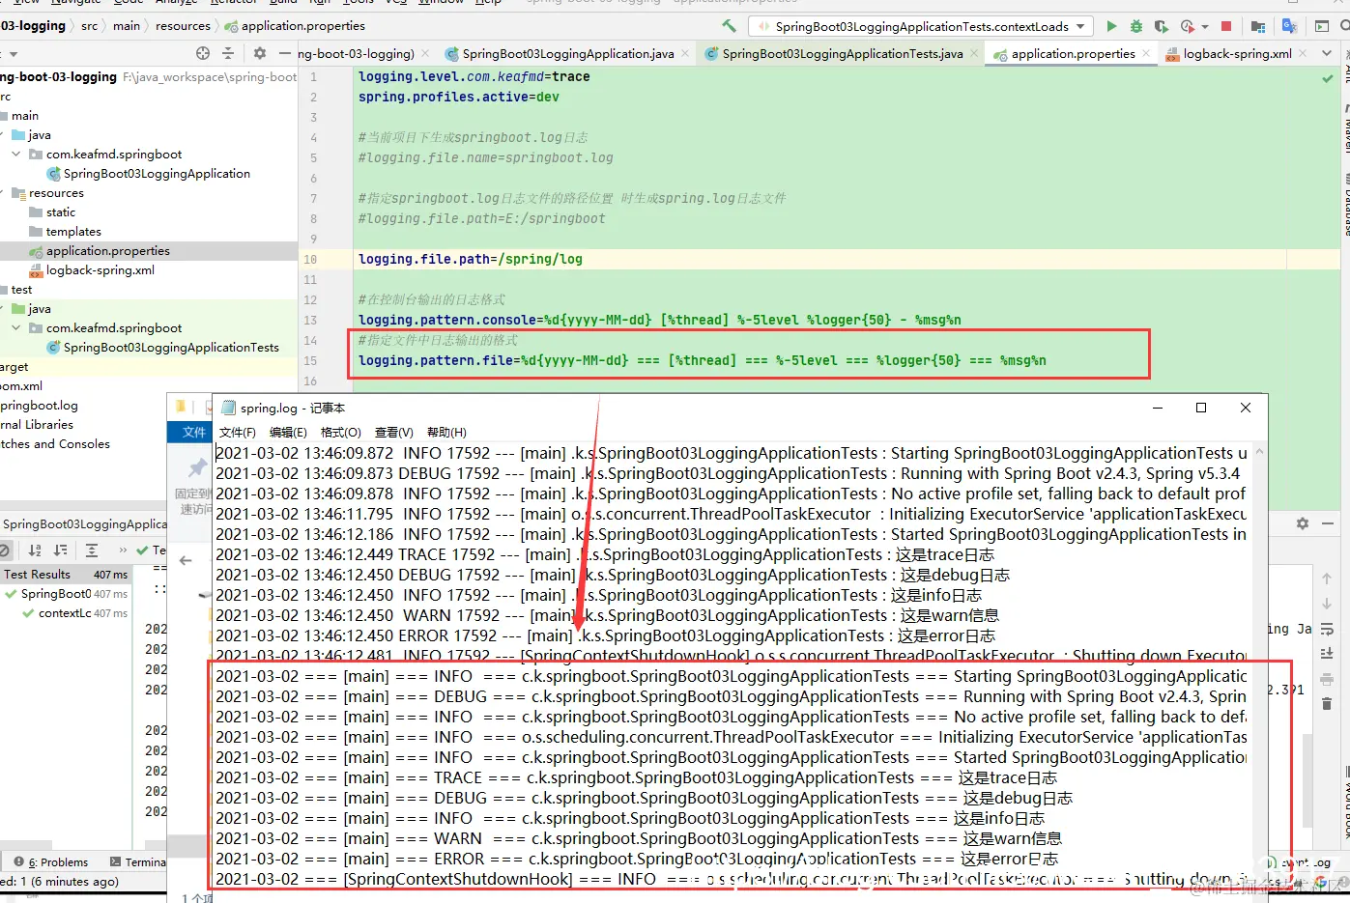Open Notepad's 文件(F) menu

pyautogui.click(x=238, y=432)
